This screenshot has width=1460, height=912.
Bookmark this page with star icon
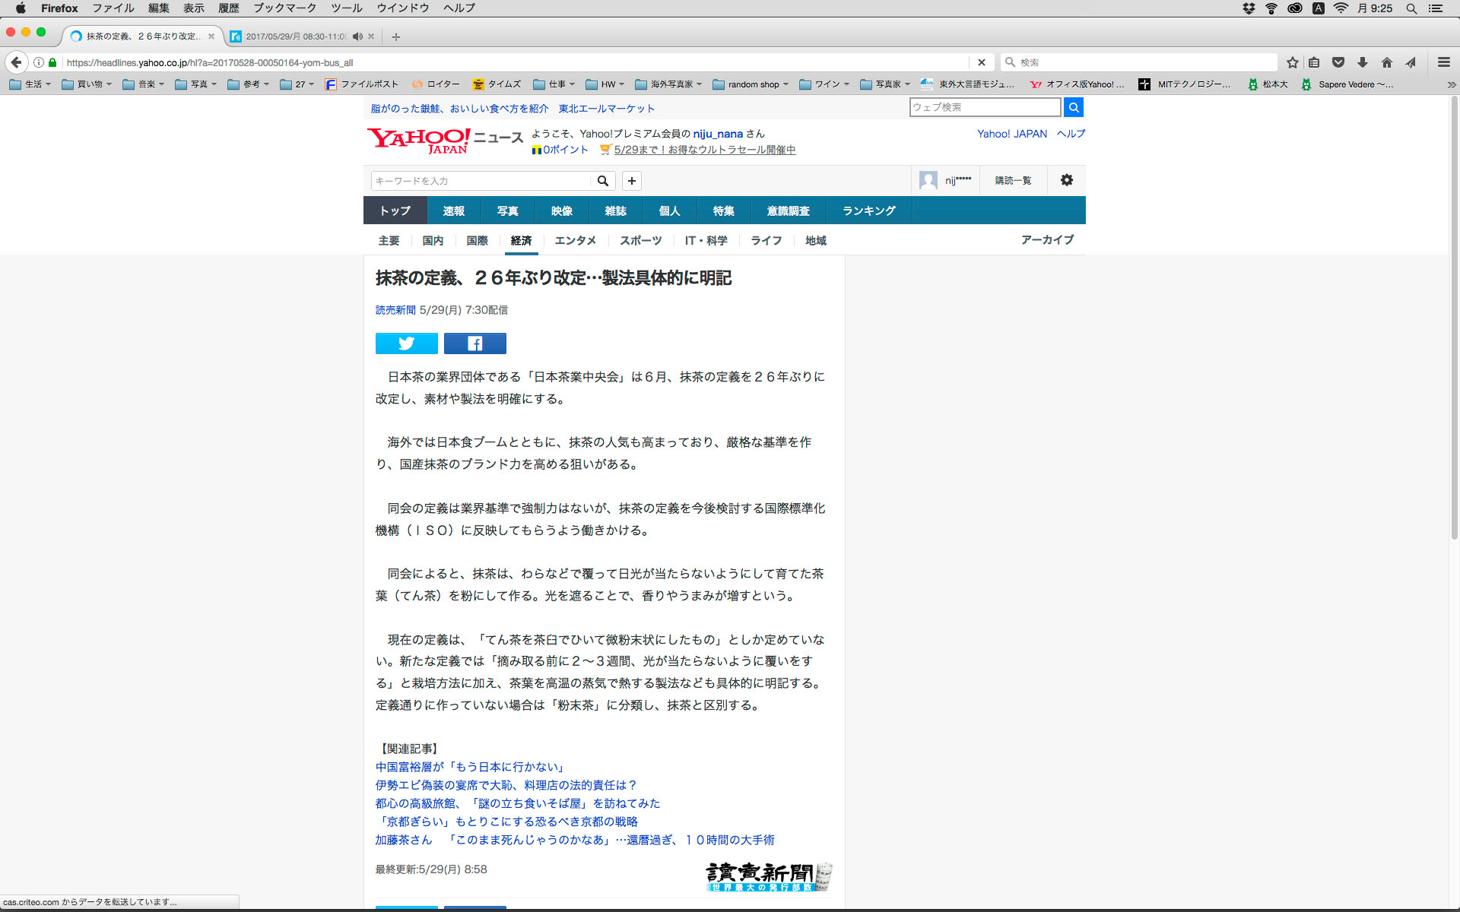point(1293,62)
